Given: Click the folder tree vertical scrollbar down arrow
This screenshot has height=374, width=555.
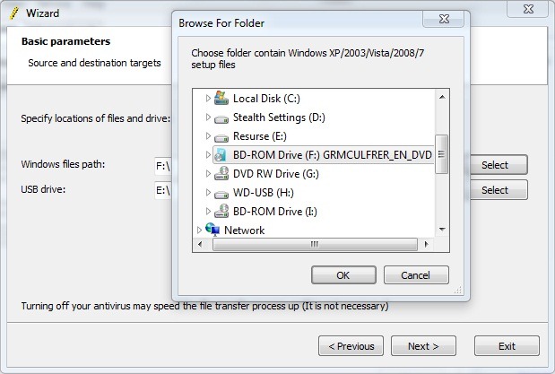Looking at the screenshot, I should 442,230.
